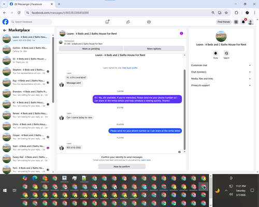Open the Stephen conversation in the list
Screen dimensions: 259x207
coord(26,71)
